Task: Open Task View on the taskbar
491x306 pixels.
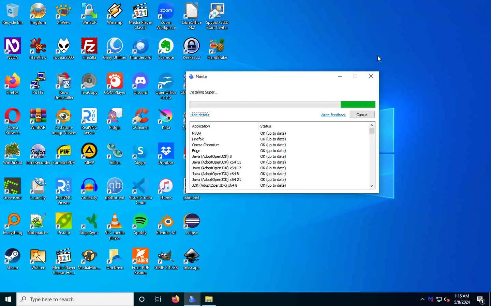Action: click(158, 299)
